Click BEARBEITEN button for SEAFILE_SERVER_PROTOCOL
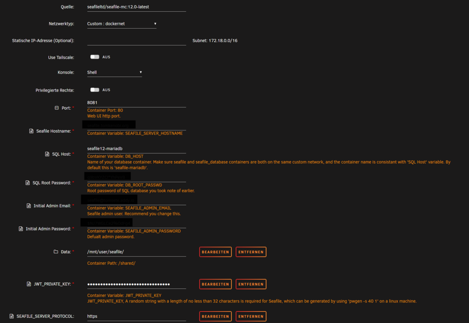The width and height of the screenshot is (469, 323). [x=215, y=316]
